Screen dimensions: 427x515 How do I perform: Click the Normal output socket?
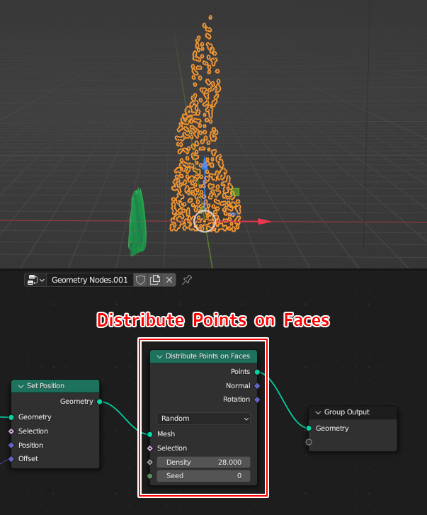point(257,385)
